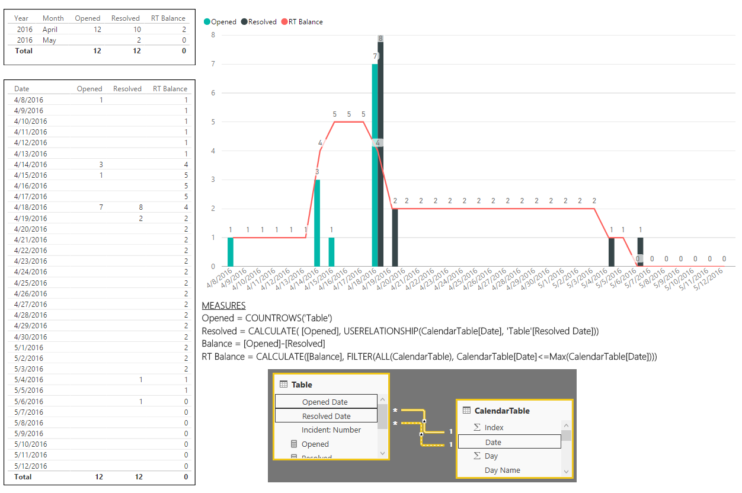Select the Opened Date field in Table
This screenshot has height=493, width=742.
(326, 402)
